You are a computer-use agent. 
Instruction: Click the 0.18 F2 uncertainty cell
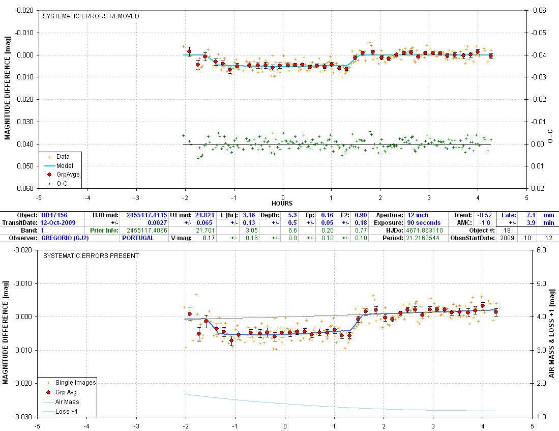tap(361, 223)
